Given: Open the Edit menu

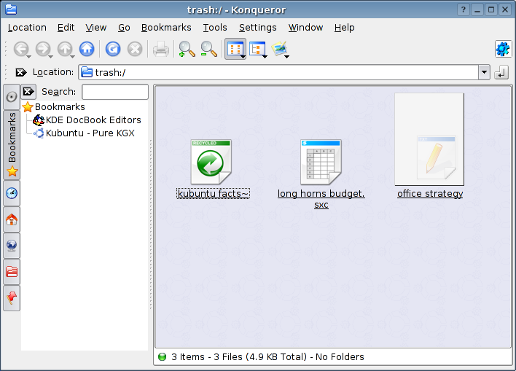Looking at the screenshot, I should pos(66,28).
